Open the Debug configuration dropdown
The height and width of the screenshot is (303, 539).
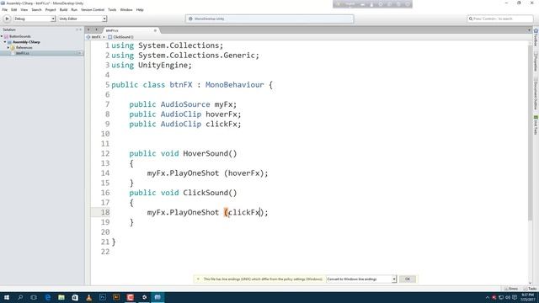point(35,19)
